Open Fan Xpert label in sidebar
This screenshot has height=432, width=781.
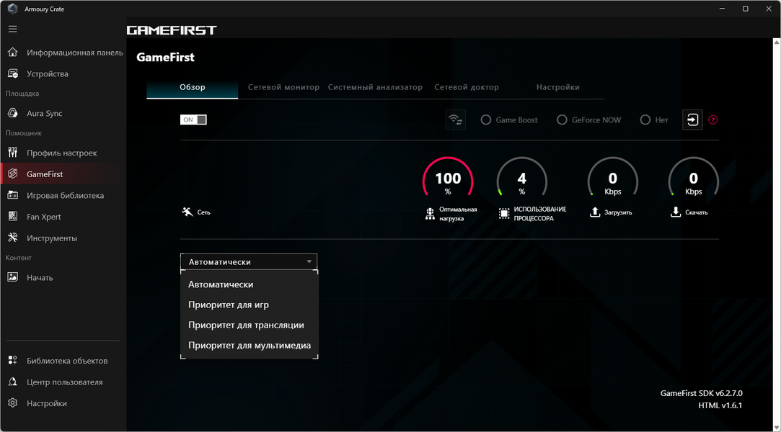click(44, 217)
